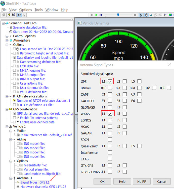This screenshot has width=174, height=189.
Task: Click the fast-forward double arrow icon
Action: tap(101, 15)
